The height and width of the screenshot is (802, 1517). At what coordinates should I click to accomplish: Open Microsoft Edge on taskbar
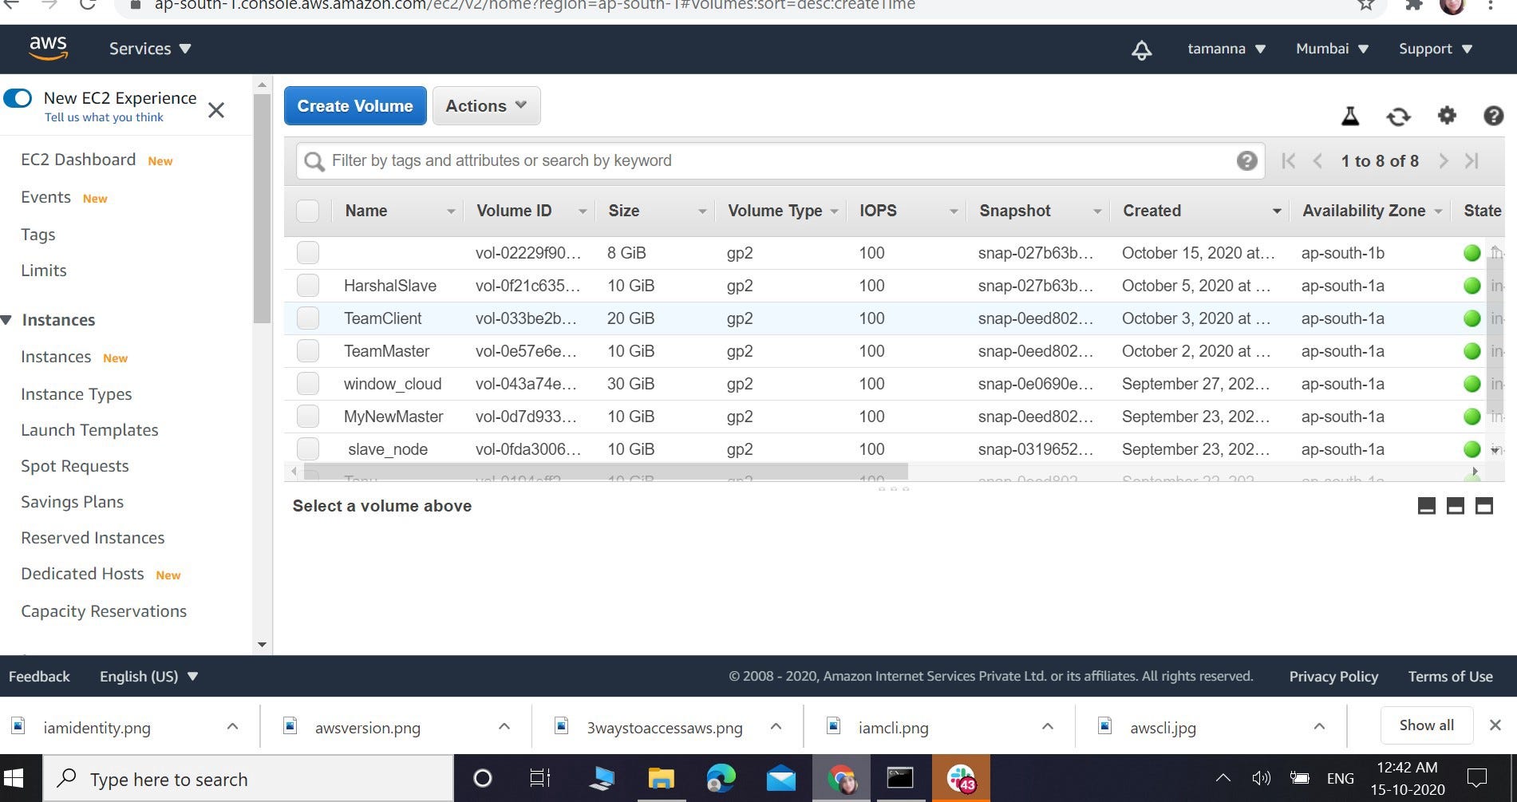click(x=721, y=778)
